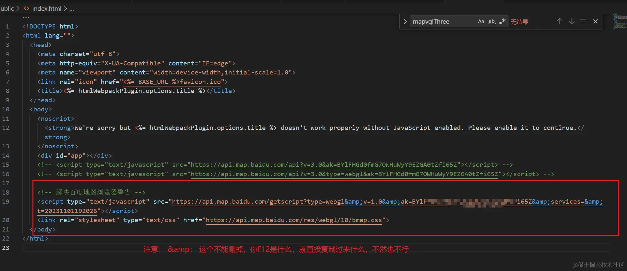Click the div id="app" line
This screenshot has width=627, height=271.
[x=74, y=156]
